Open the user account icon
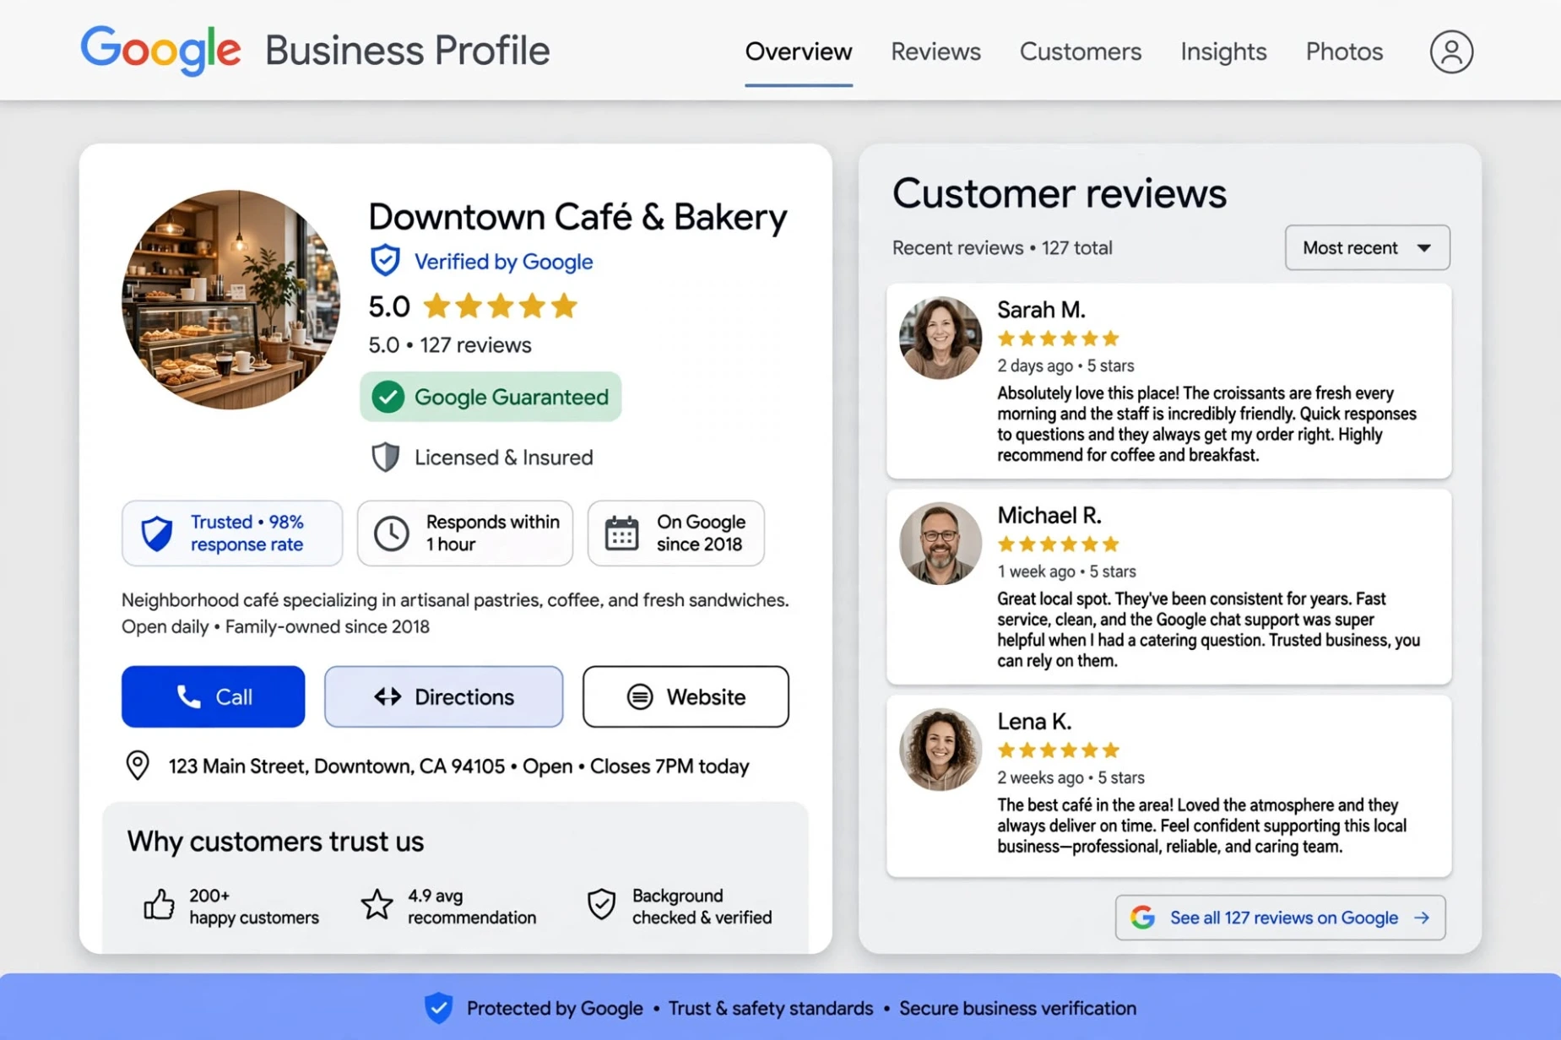The width and height of the screenshot is (1561, 1040). (x=1451, y=51)
